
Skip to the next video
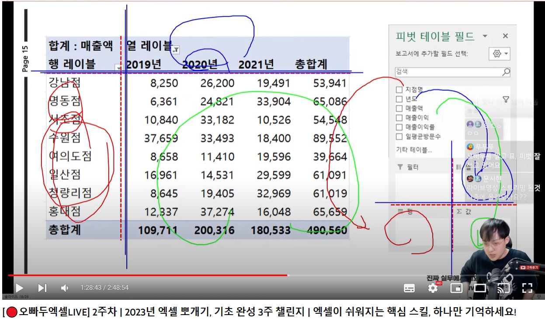pyautogui.click(x=42, y=288)
